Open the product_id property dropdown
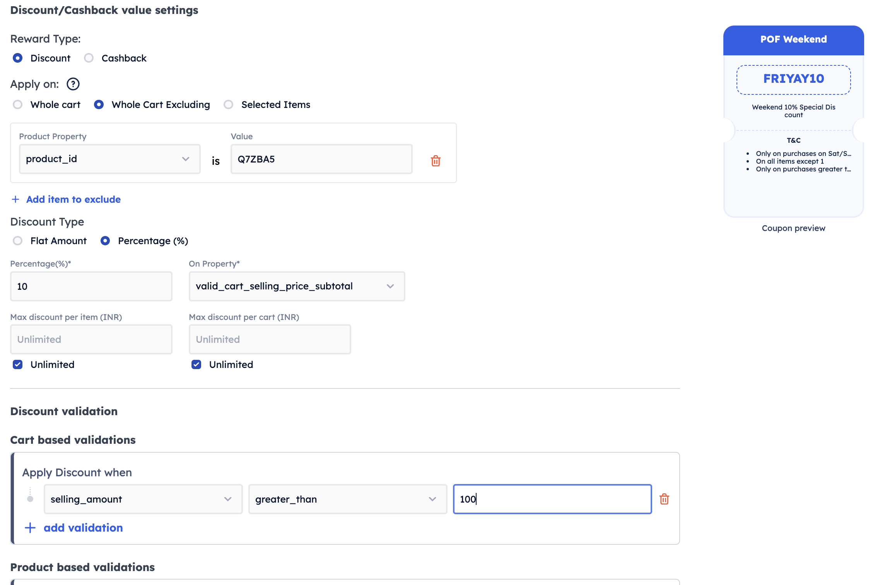Image resolution: width=892 pixels, height=585 pixels. tap(109, 159)
